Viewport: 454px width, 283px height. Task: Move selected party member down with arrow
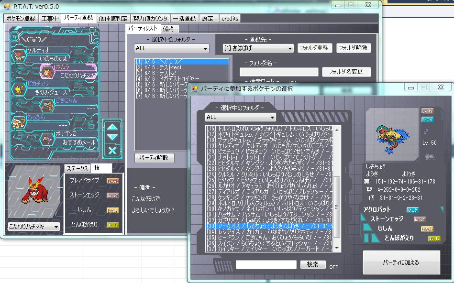coord(112,137)
